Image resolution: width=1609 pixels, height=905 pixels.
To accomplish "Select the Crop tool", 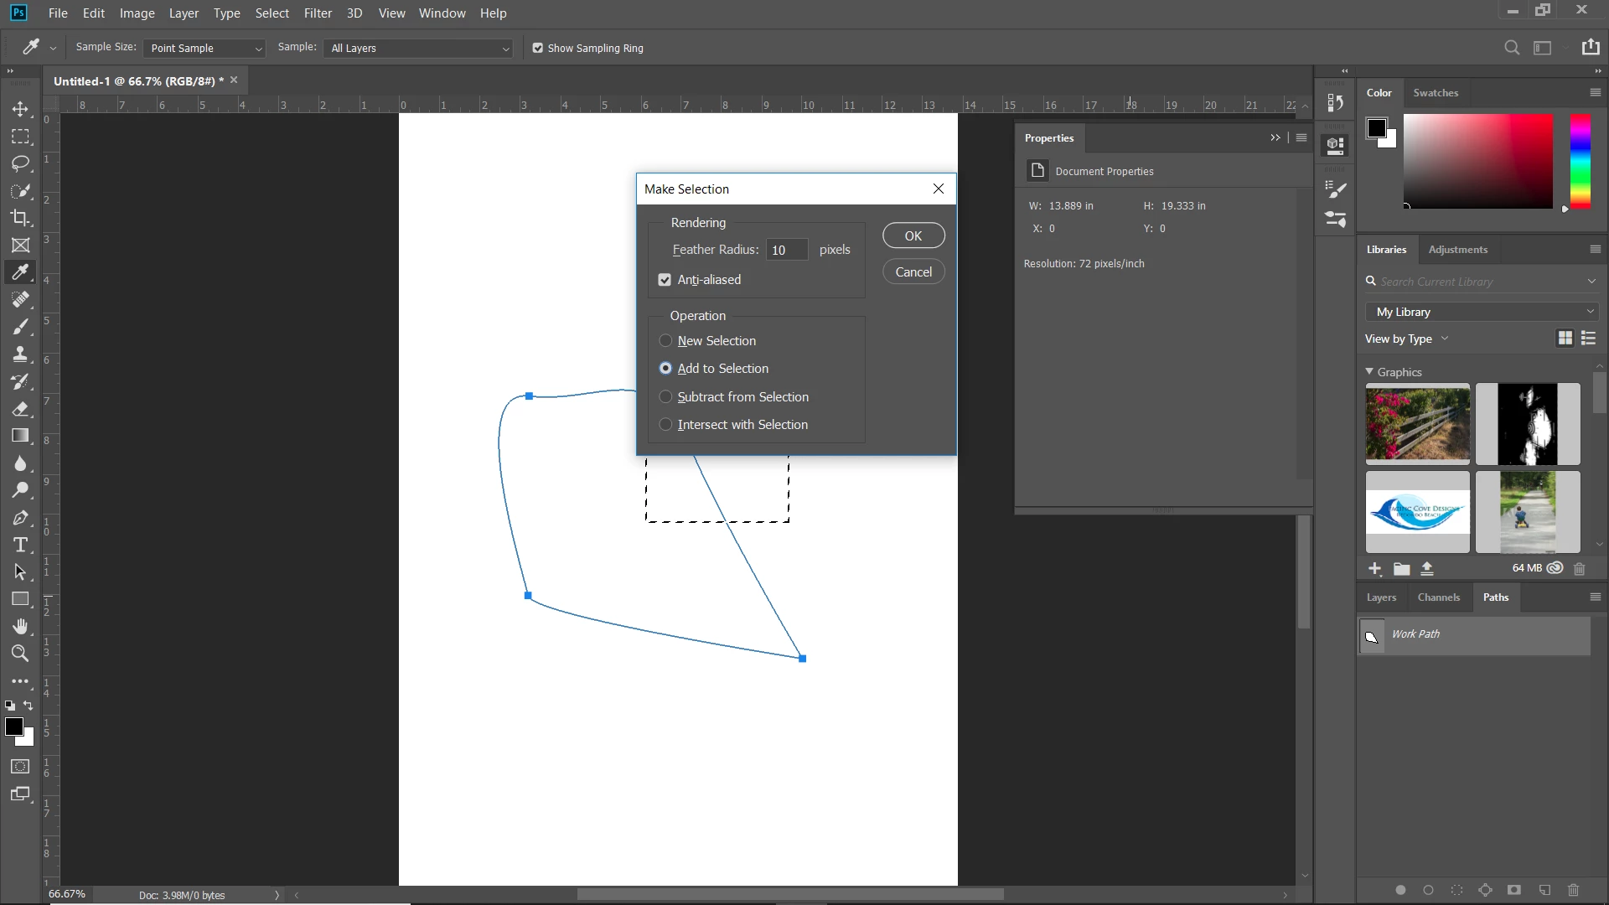I will tap(20, 218).
